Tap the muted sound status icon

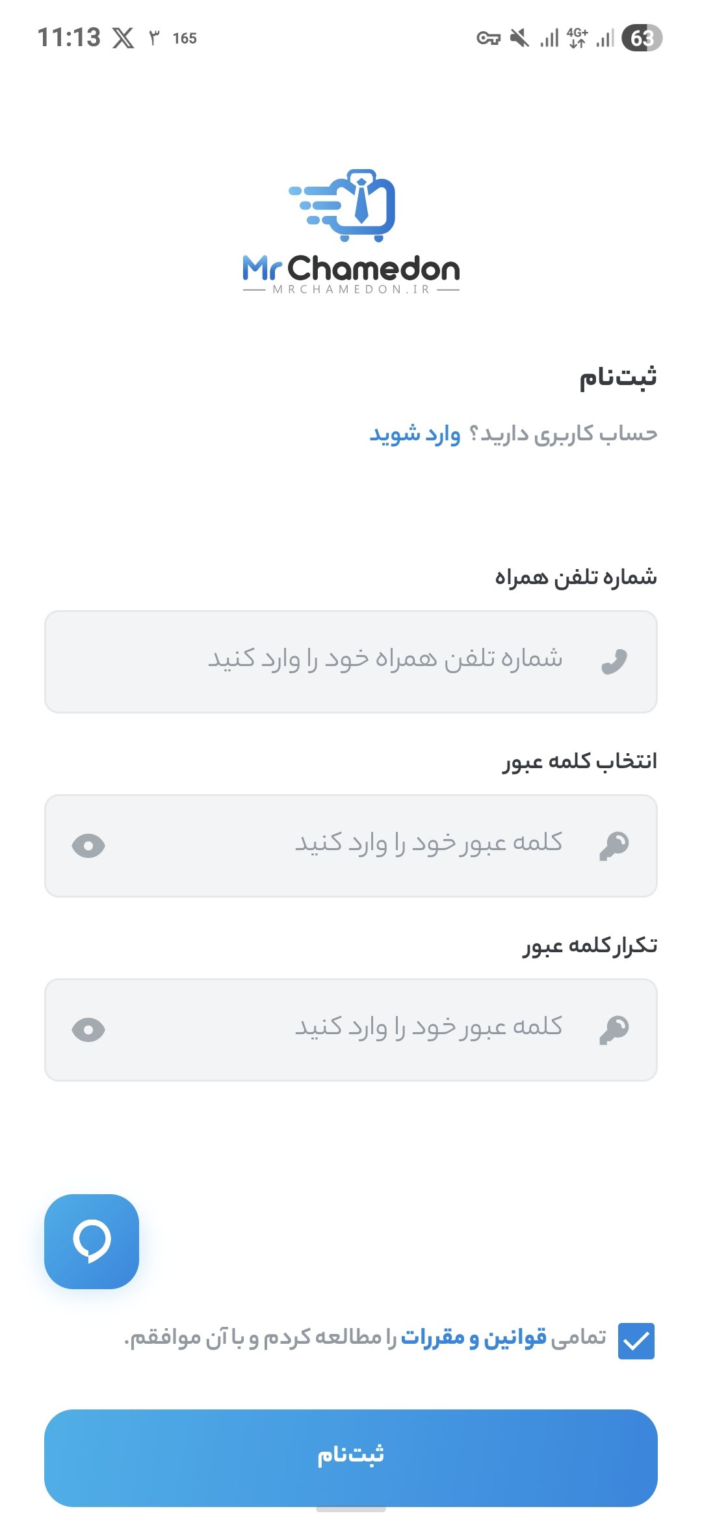(x=519, y=38)
